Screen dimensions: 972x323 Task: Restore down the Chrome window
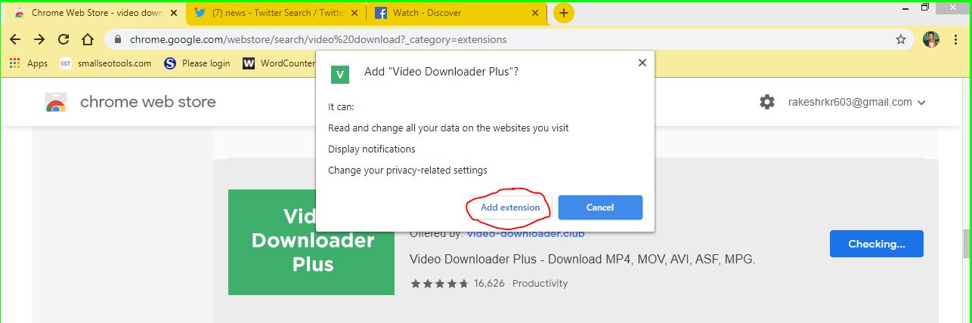pyautogui.click(x=925, y=8)
